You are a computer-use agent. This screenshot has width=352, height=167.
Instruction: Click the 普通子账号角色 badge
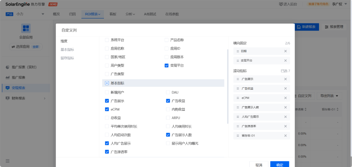point(318,4)
